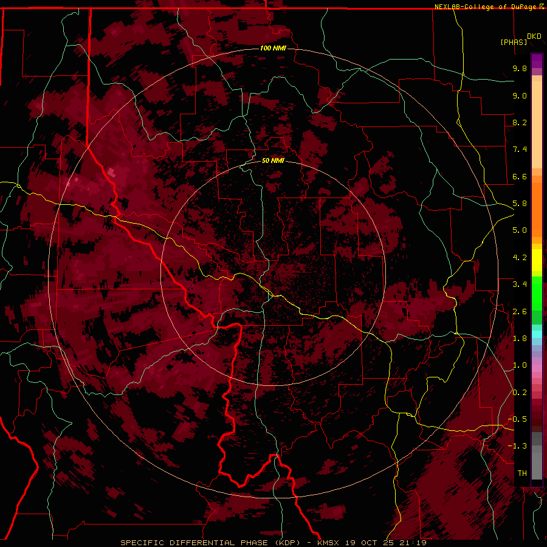Image resolution: width=547 pixels, height=547 pixels.
Task: Click the 5.8 scale value
Action: (520, 204)
